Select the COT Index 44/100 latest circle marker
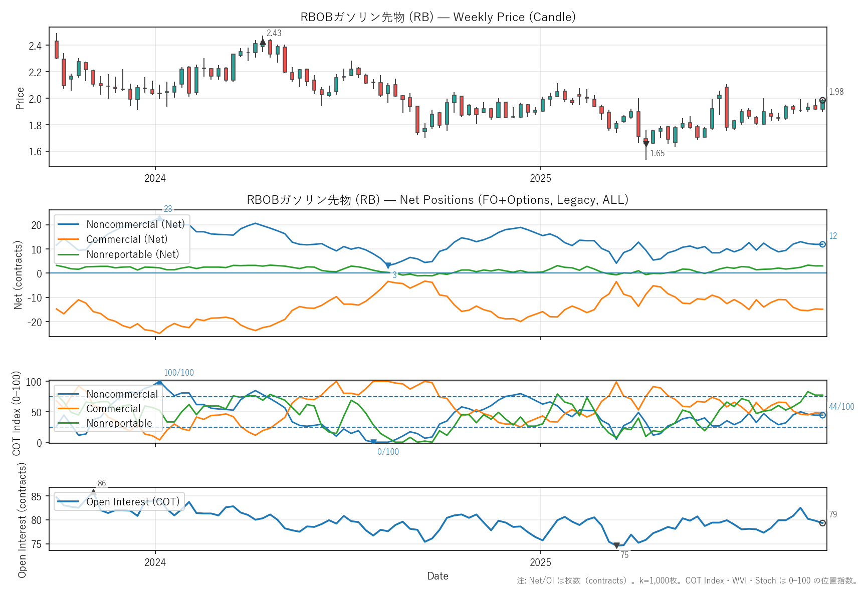The image size is (866, 591). 822,415
